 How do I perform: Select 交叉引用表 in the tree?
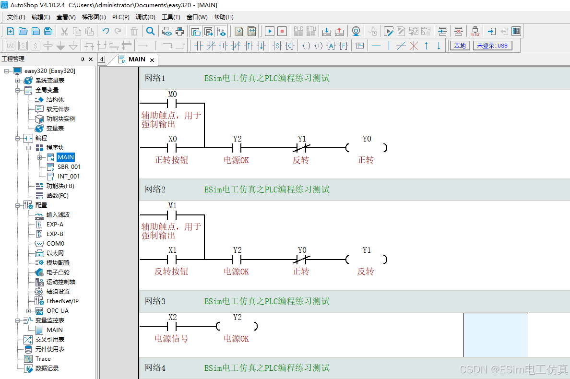[x=50, y=339]
